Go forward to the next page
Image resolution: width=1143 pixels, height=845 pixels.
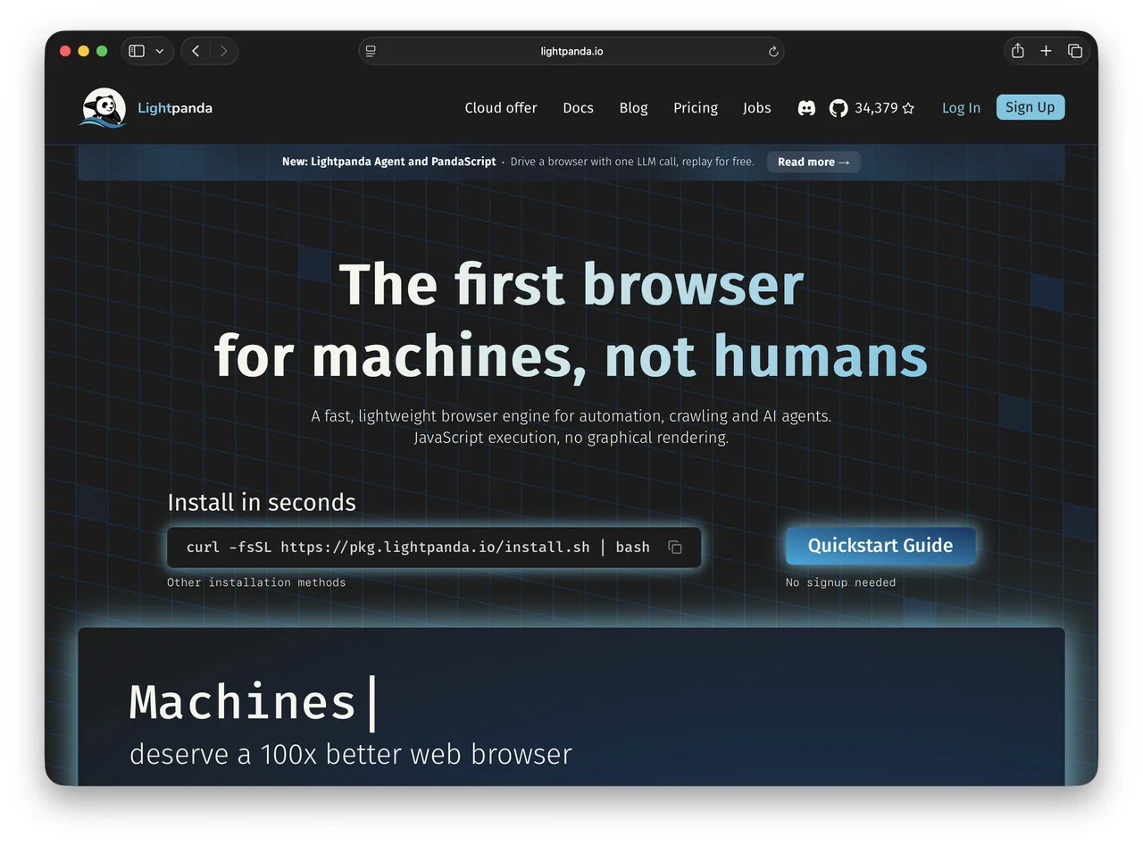223,51
